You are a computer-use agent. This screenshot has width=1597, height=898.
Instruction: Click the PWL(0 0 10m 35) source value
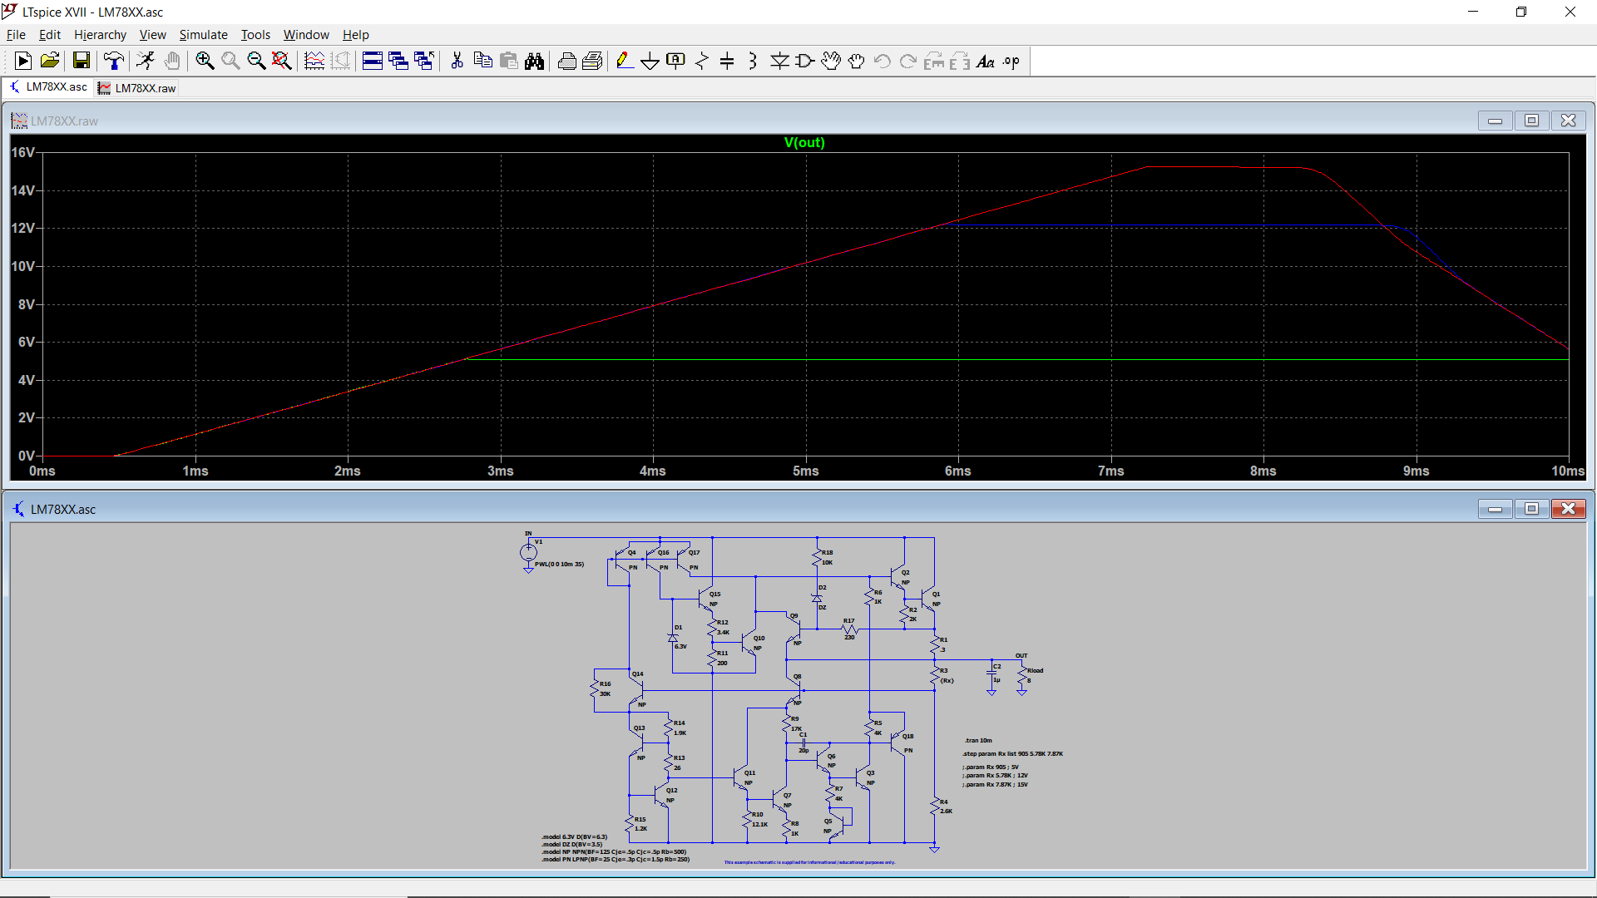(559, 565)
